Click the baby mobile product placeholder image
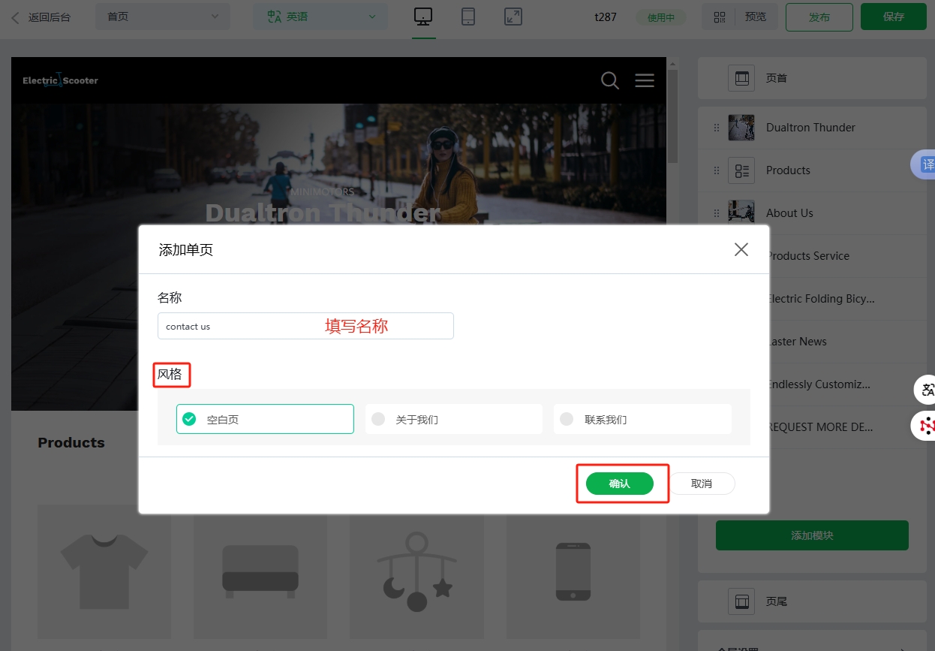 416,571
